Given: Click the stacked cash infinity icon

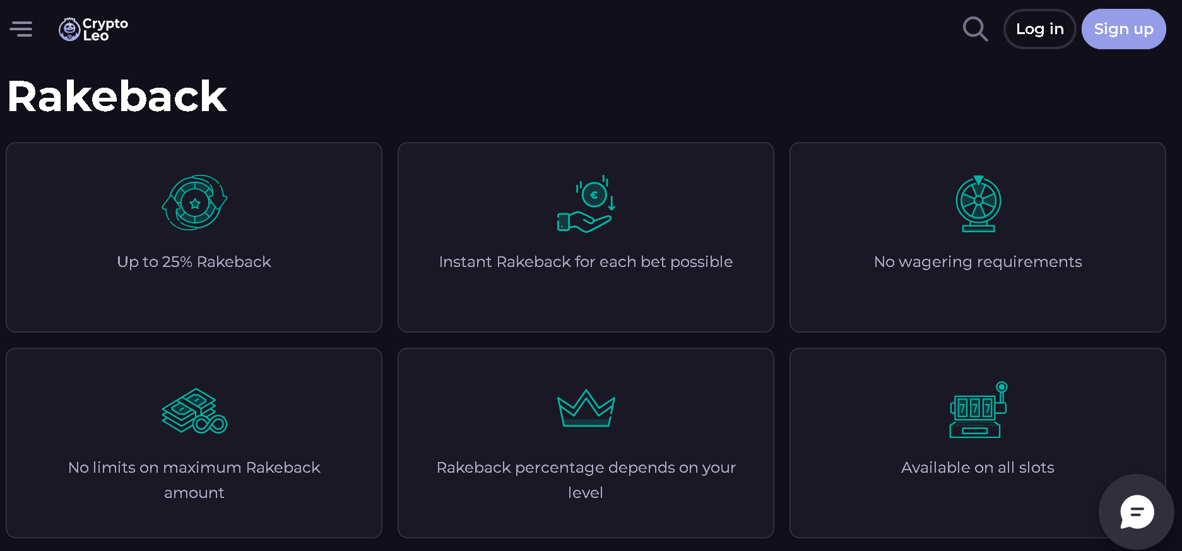Looking at the screenshot, I should pos(194,411).
